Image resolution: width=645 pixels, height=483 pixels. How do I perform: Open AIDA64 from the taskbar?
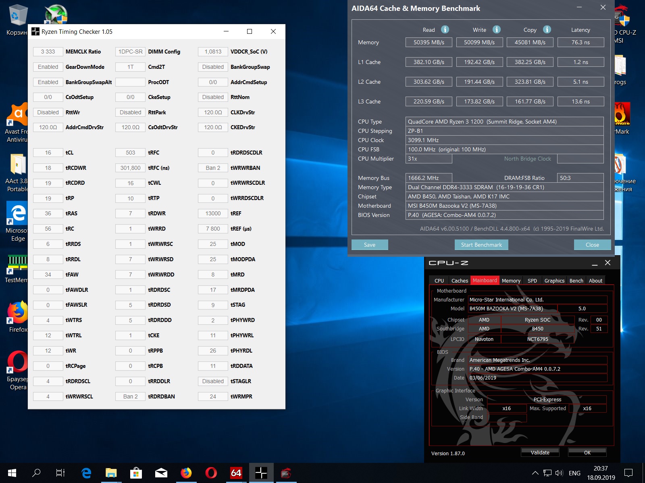pyautogui.click(x=236, y=473)
